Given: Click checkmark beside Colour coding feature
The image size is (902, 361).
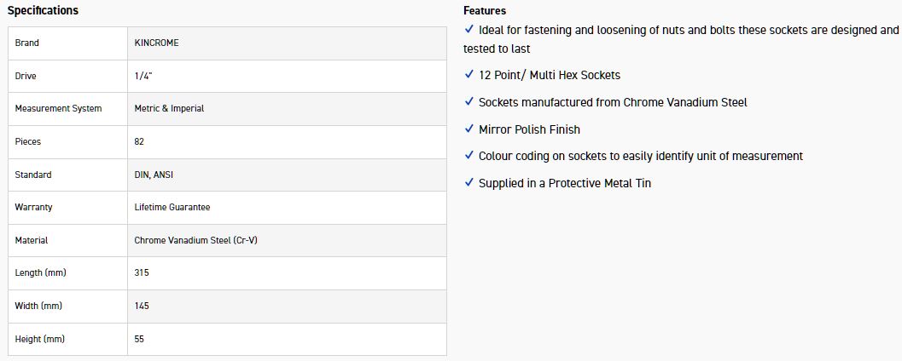Looking at the screenshot, I should pyautogui.click(x=469, y=156).
